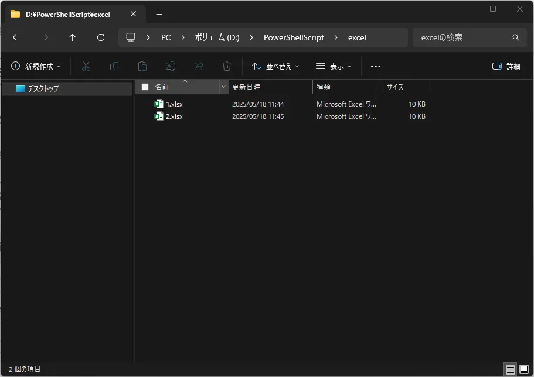The width and height of the screenshot is (534, 377).
Task: Switch to large thumbnails view icon
Action: pos(524,369)
